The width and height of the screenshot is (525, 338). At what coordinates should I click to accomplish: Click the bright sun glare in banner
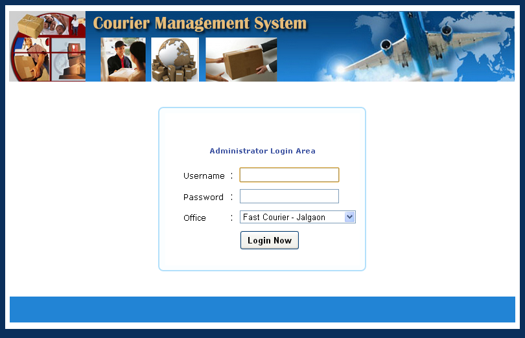pos(338,67)
